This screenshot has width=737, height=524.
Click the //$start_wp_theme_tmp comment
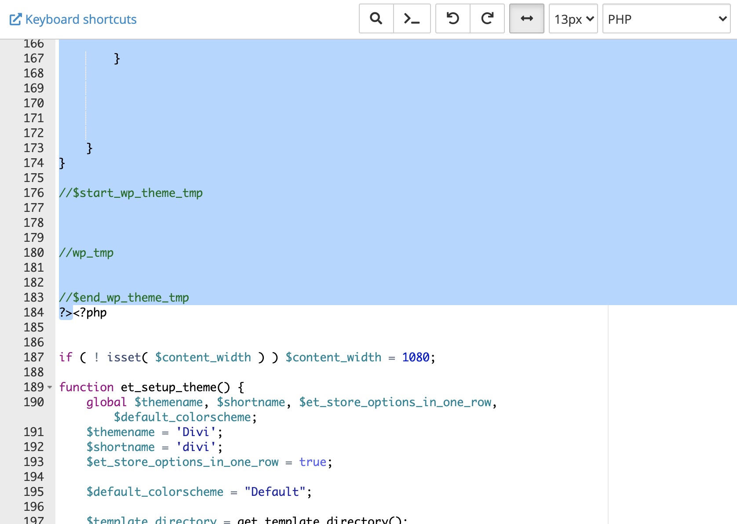coord(131,193)
